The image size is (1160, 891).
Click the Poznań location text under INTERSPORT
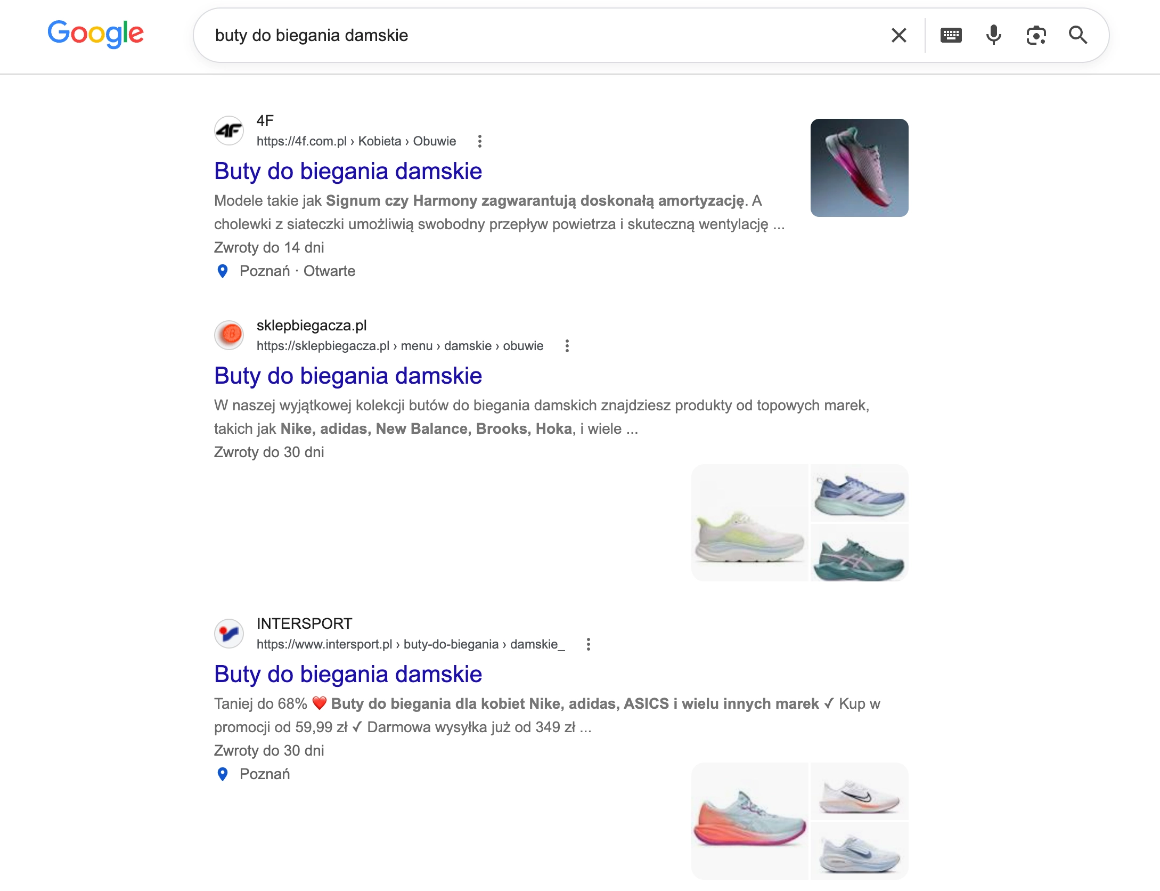point(265,774)
